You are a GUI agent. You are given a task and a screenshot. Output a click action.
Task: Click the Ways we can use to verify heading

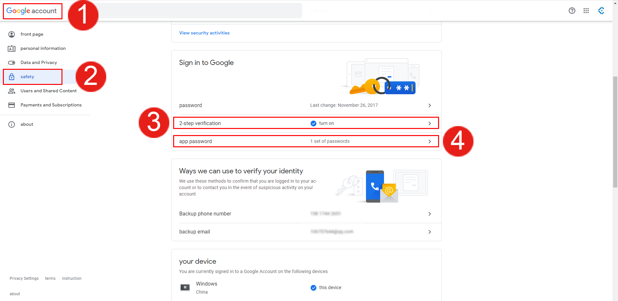(x=241, y=171)
